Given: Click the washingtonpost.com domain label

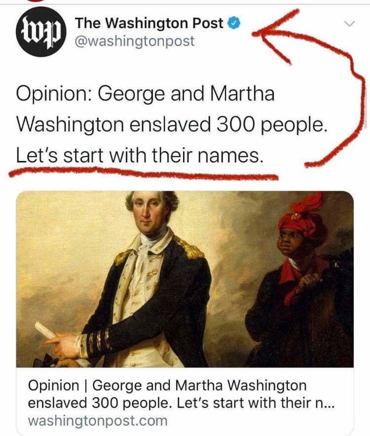Looking at the screenshot, I should (98, 420).
